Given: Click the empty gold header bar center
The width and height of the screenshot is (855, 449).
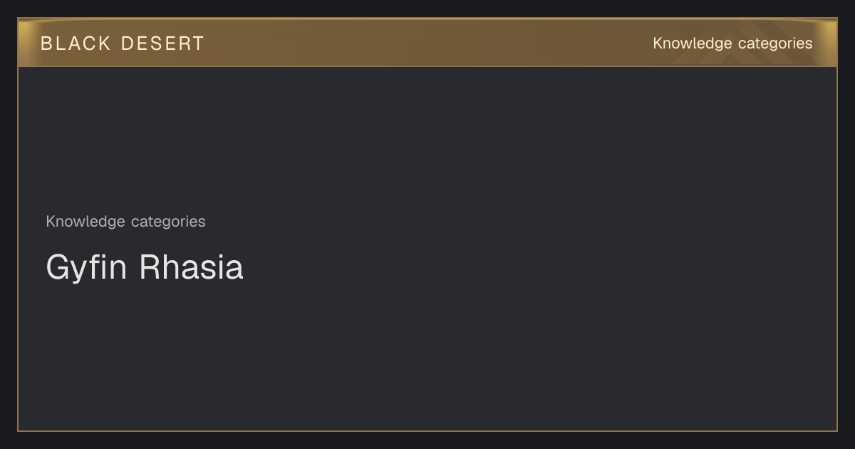Looking at the screenshot, I should [x=427, y=43].
